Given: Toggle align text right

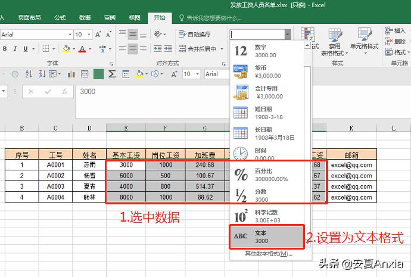Looking at the screenshot, I should point(143,49).
